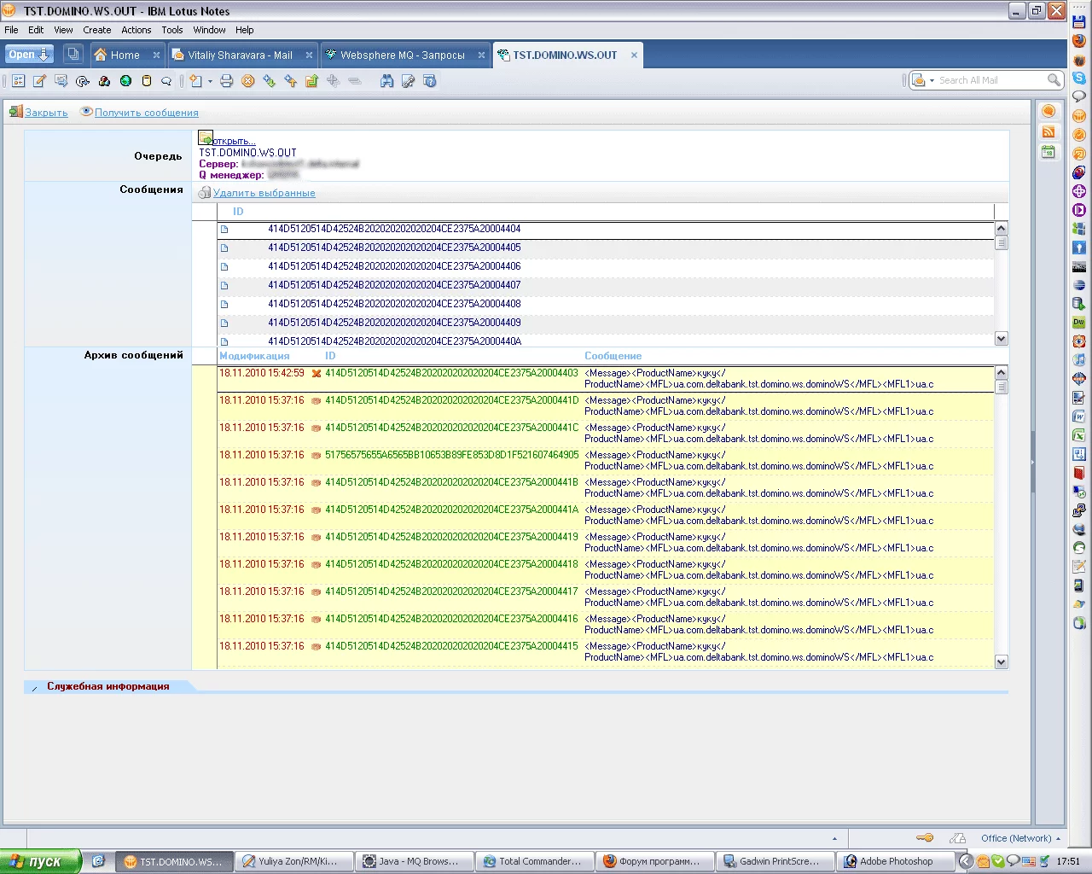Click the Print toolbar icon
The height and width of the screenshot is (874, 1092).
[x=226, y=81]
